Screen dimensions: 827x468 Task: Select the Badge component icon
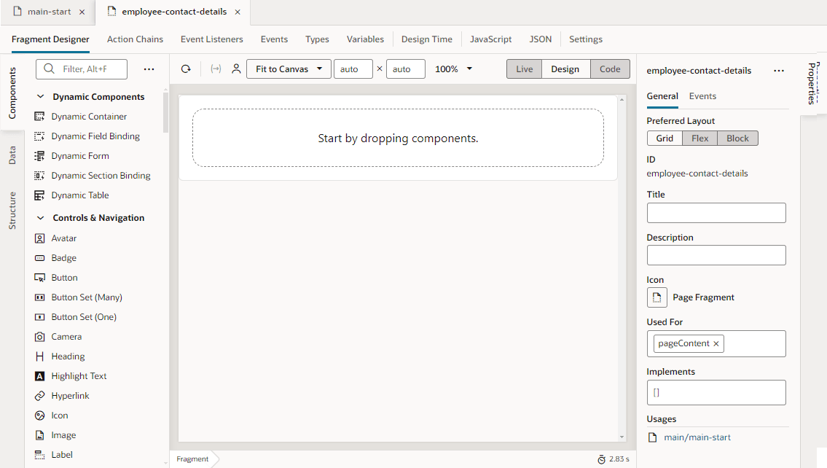click(x=39, y=258)
